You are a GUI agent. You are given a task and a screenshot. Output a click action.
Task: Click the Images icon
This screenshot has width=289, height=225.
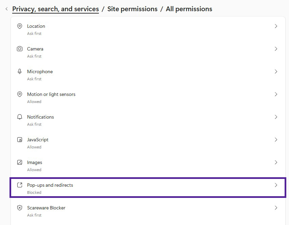click(20, 162)
